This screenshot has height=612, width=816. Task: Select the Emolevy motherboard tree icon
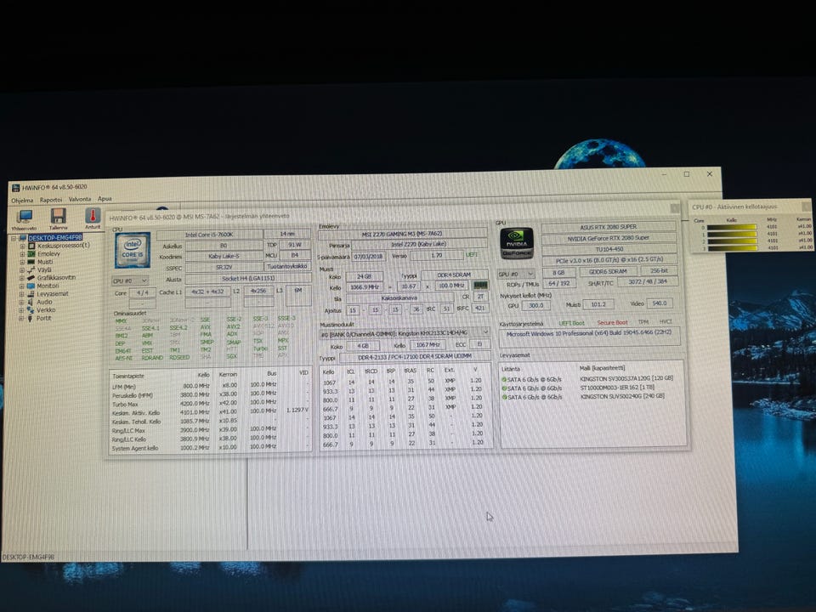31,254
